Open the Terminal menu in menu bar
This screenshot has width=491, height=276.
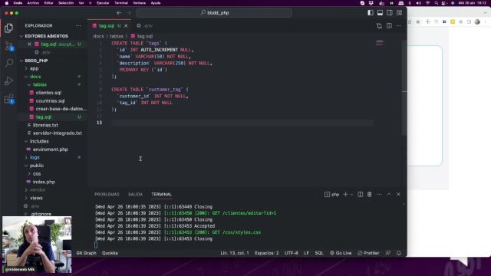[x=121, y=3]
